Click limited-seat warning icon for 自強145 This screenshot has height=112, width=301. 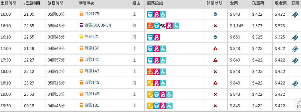(215, 83)
